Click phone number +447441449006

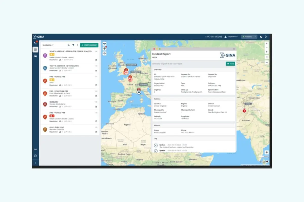click(214, 37)
